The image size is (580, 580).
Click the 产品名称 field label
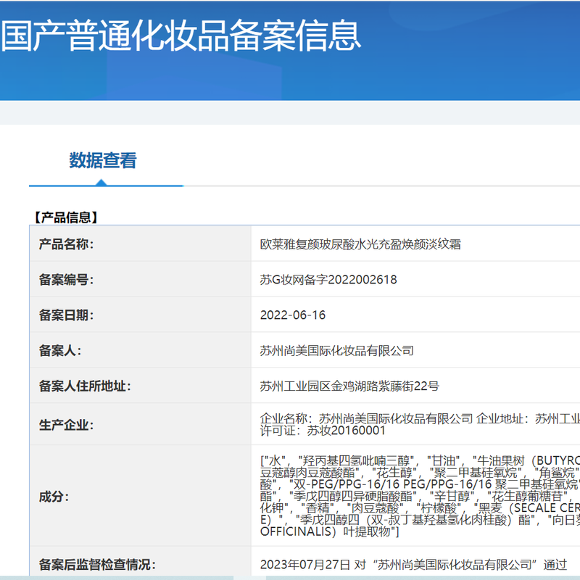(65, 246)
